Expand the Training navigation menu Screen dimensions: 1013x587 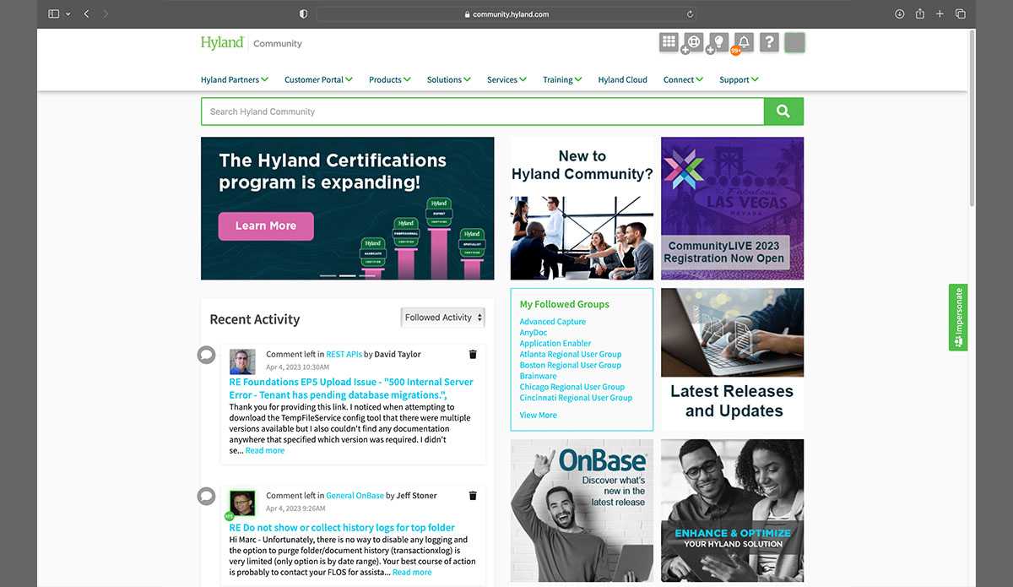[x=562, y=80]
